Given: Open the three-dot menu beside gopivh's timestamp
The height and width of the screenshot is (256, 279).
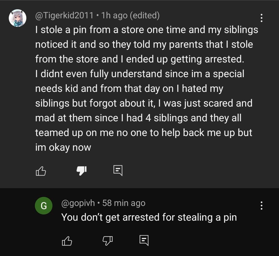Looking at the screenshot, I should [x=262, y=205].
